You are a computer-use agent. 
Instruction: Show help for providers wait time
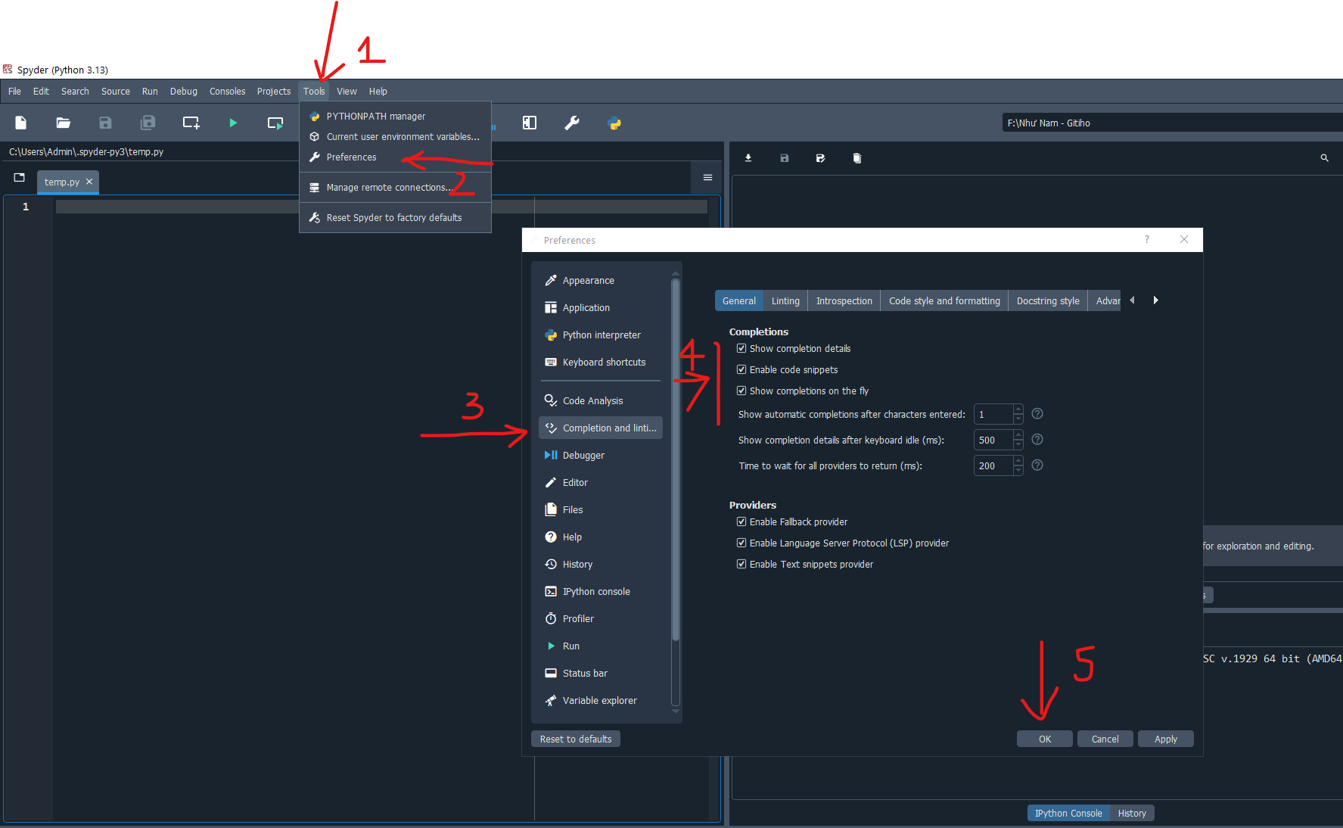pos(1037,465)
